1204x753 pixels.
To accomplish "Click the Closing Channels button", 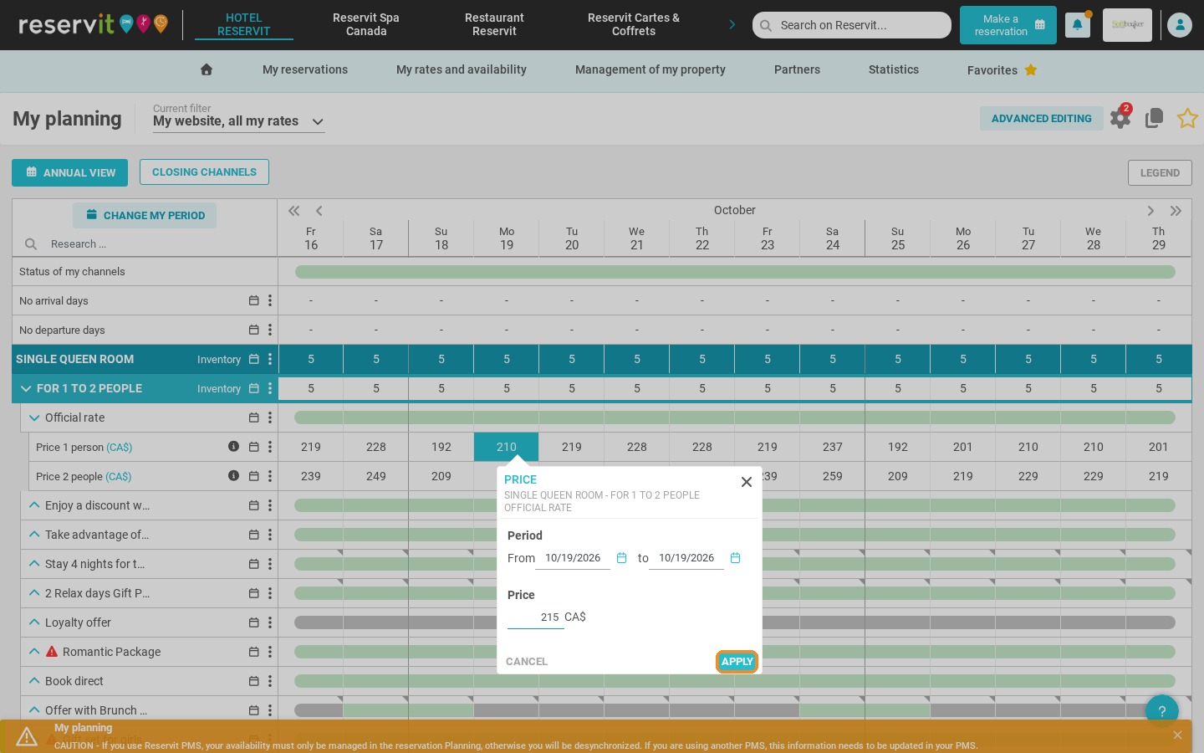I will 204,172.
